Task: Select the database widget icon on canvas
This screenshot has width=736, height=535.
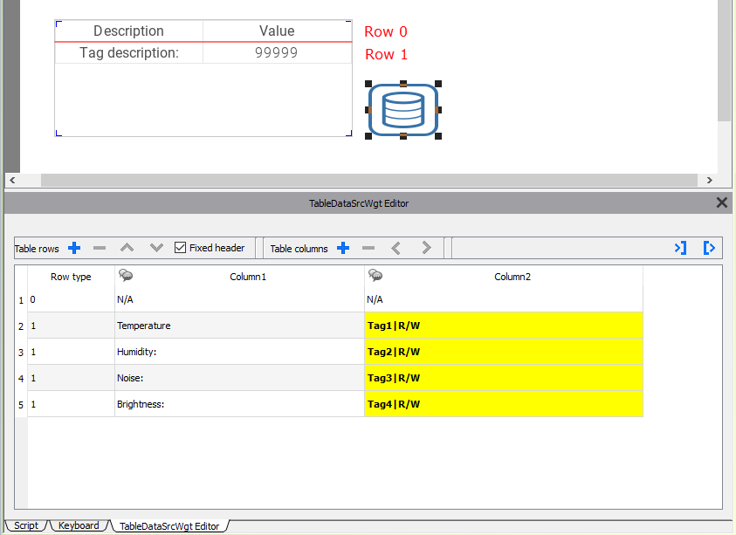Action: (x=402, y=110)
